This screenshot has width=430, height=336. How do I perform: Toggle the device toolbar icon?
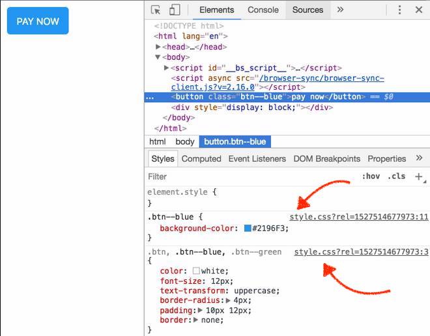[175, 10]
